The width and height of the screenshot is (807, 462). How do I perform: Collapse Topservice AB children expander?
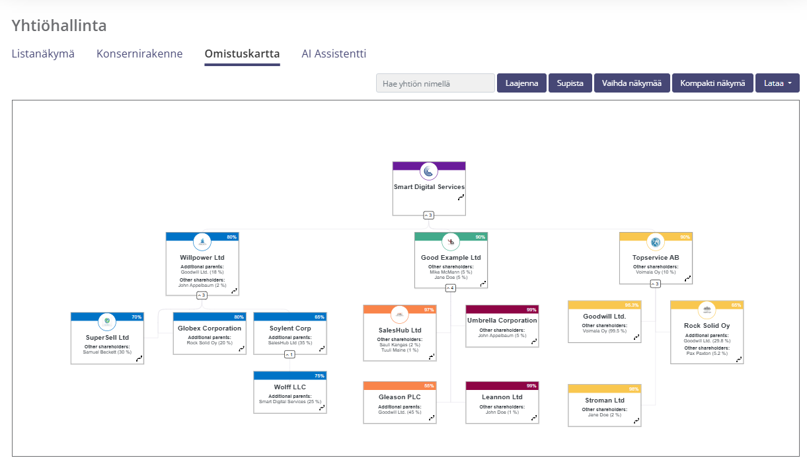click(x=655, y=284)
